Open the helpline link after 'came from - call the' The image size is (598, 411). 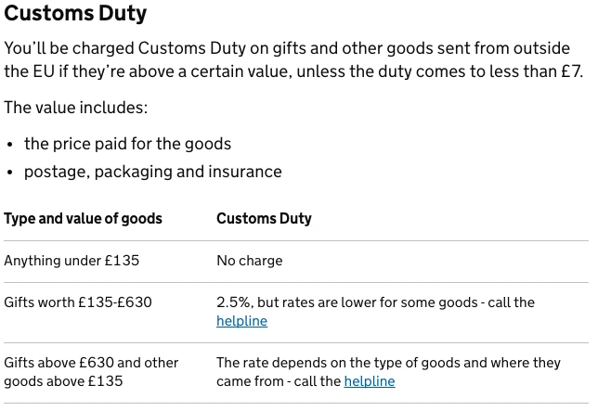tap(369, 381)
